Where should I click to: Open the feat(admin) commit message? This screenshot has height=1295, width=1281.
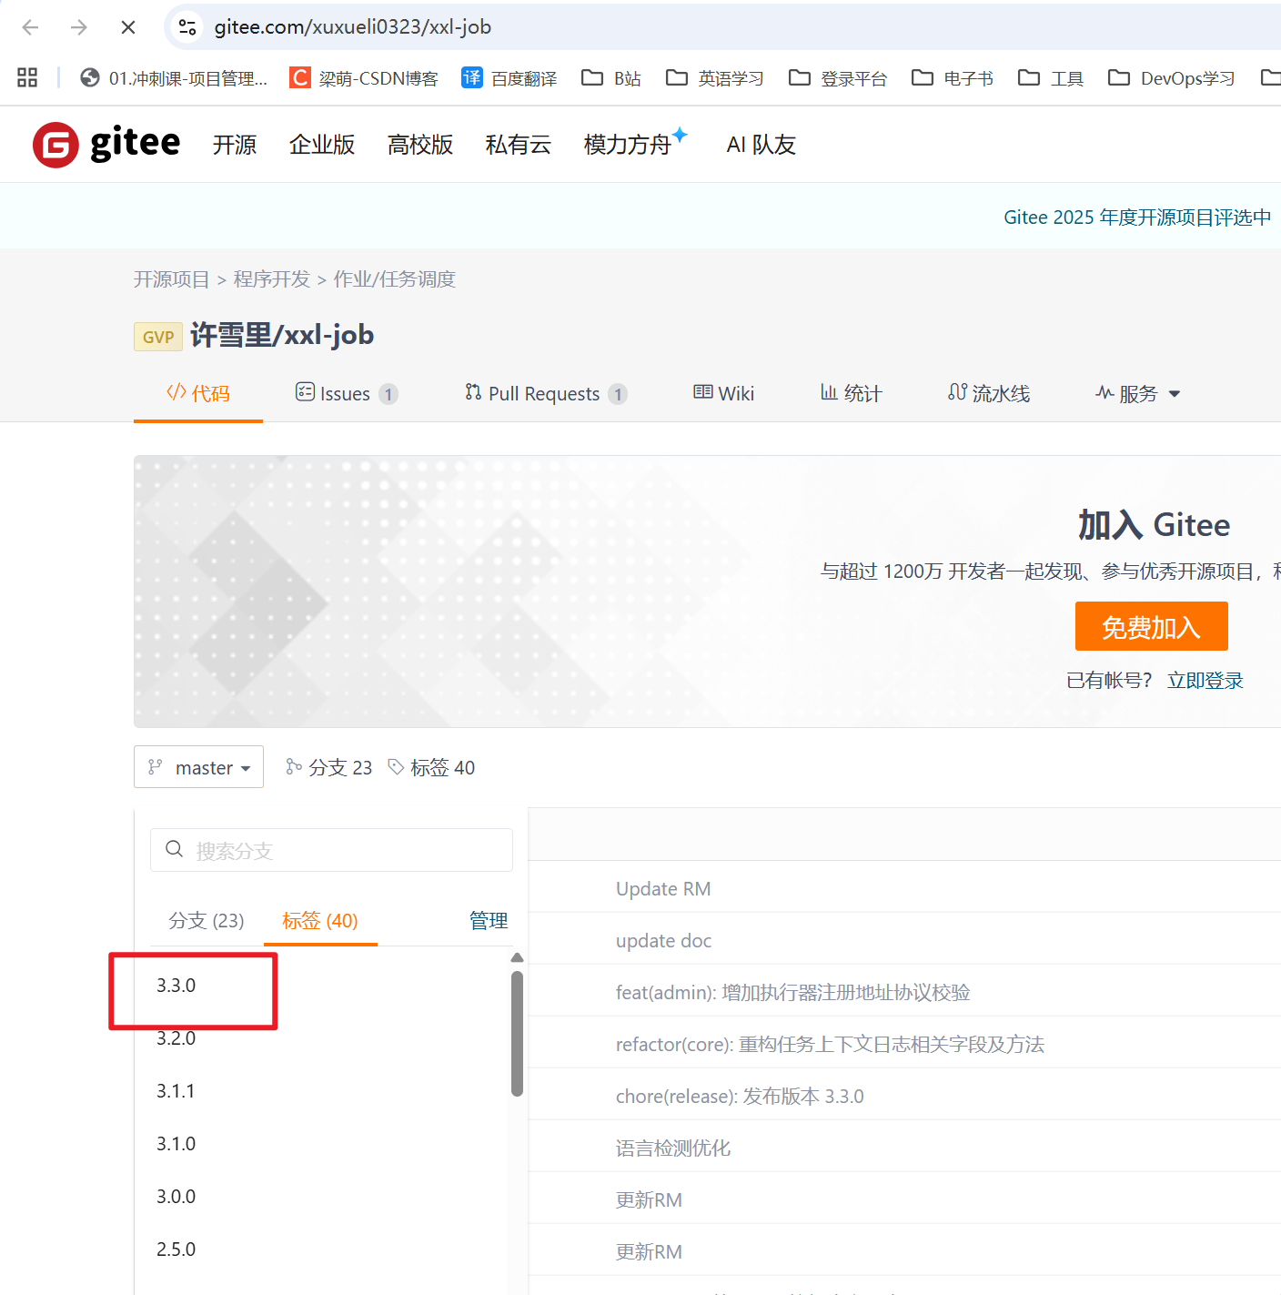click(x=792, y=993)
